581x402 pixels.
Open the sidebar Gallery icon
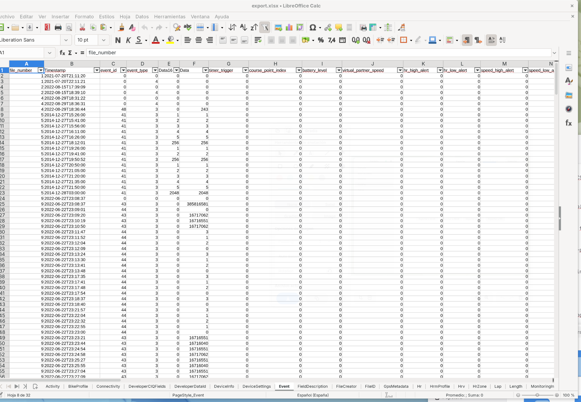pos(569,95)
